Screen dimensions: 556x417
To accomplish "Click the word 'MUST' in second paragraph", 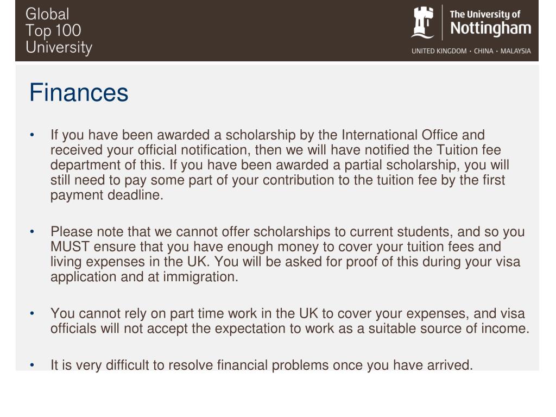I will point(70,247).
